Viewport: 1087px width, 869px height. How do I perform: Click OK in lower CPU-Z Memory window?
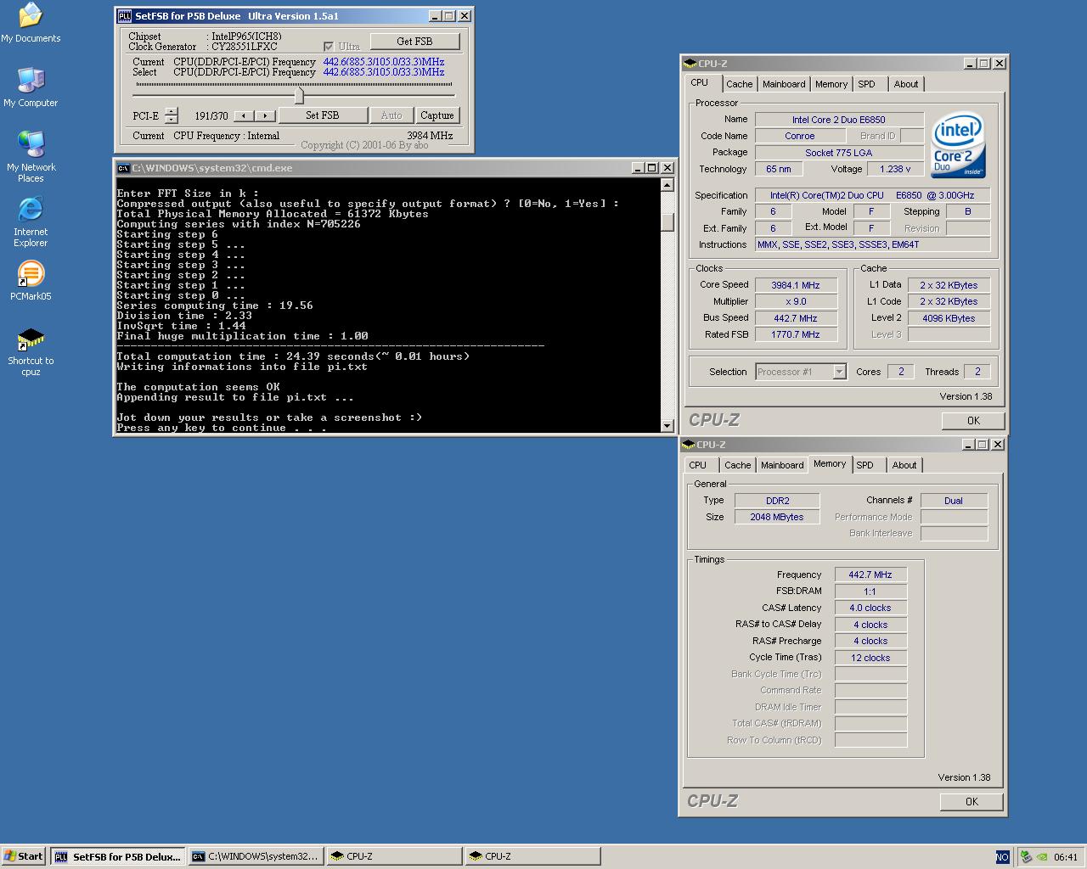[x=972, y=801]
